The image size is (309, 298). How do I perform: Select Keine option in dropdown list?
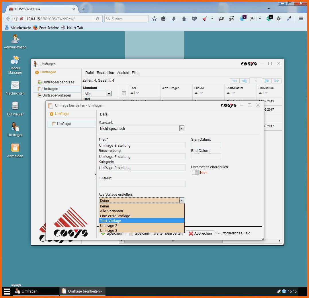[x=142, y=206]
